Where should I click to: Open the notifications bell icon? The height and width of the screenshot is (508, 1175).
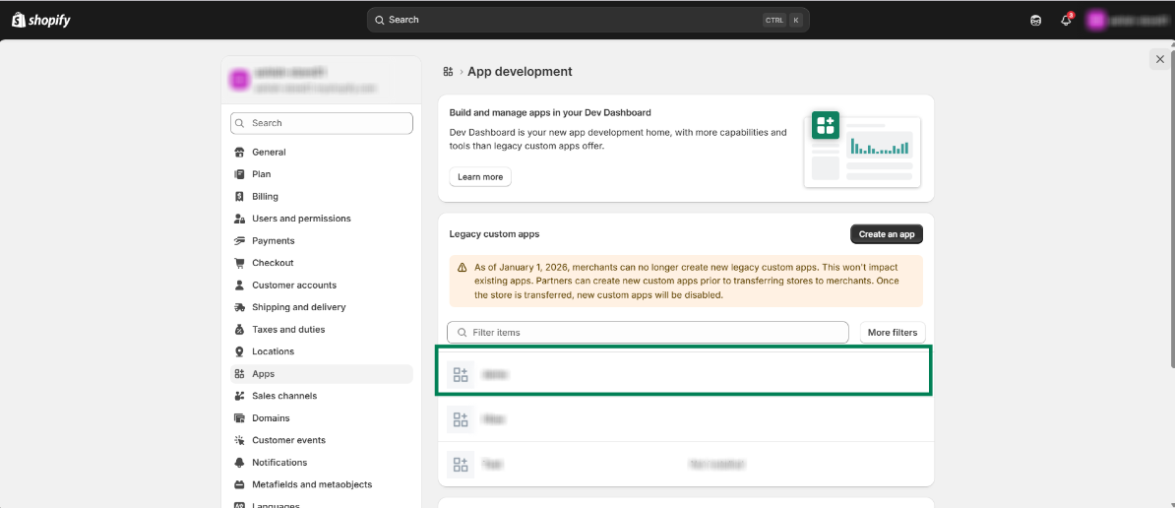click(x=1066, y=20)
